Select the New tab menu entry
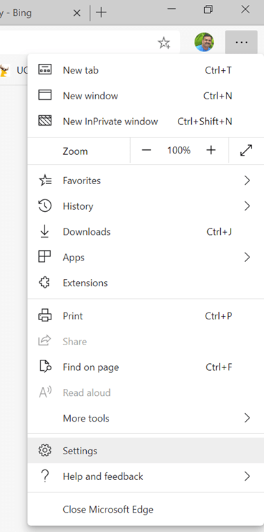 146,70
